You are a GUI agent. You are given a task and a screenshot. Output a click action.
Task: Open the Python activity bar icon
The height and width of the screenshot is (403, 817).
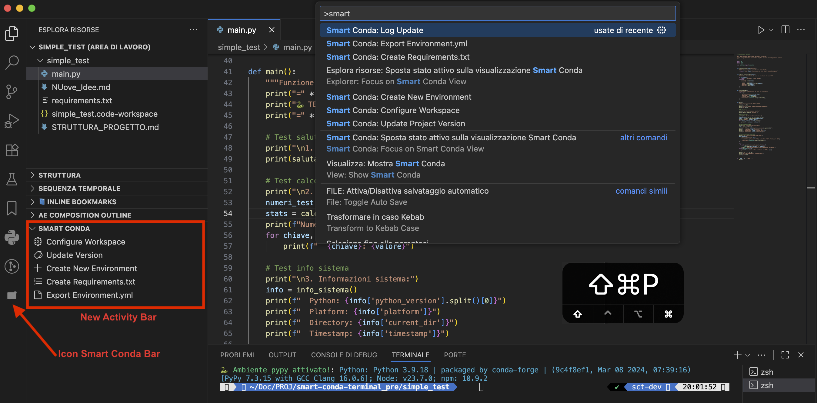12,237
